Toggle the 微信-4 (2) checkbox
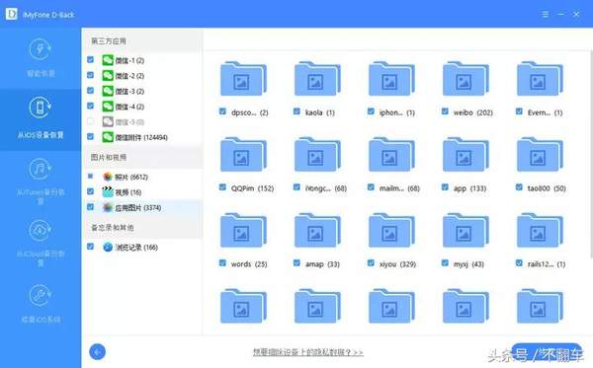593x368 pixels. pos(90,106)
